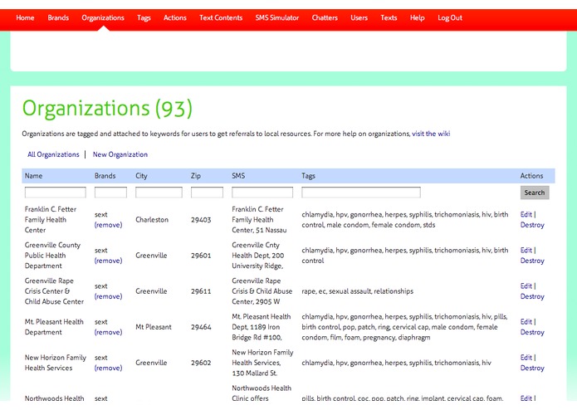Click the Name column header
The image size is (577, 410).
(x=33, y=176)
